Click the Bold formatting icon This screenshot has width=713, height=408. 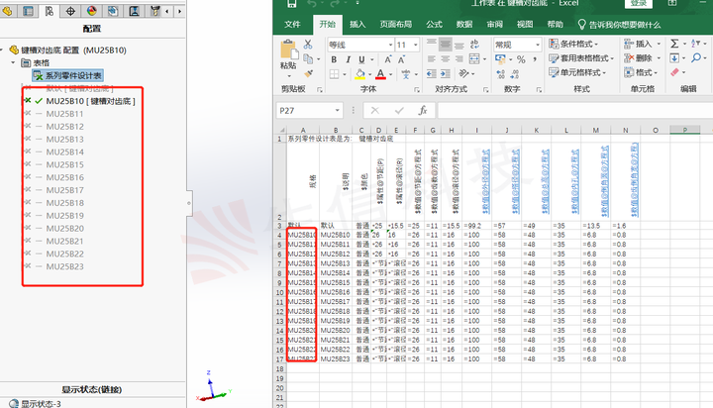click(x=334, y=59)
